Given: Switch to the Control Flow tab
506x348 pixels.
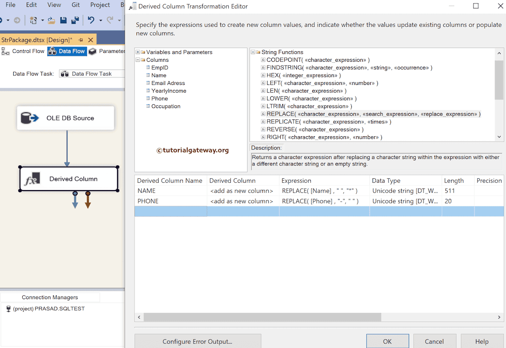Looking at the screenshot, I should coord(28,51).
